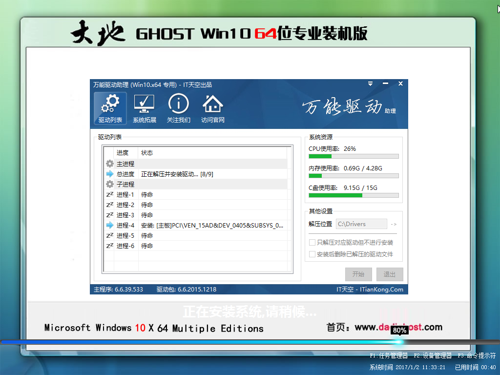Toggle 安装后删除已解压的驱动文件 checkbox
The image size is (500, 375).
[312, 254]
